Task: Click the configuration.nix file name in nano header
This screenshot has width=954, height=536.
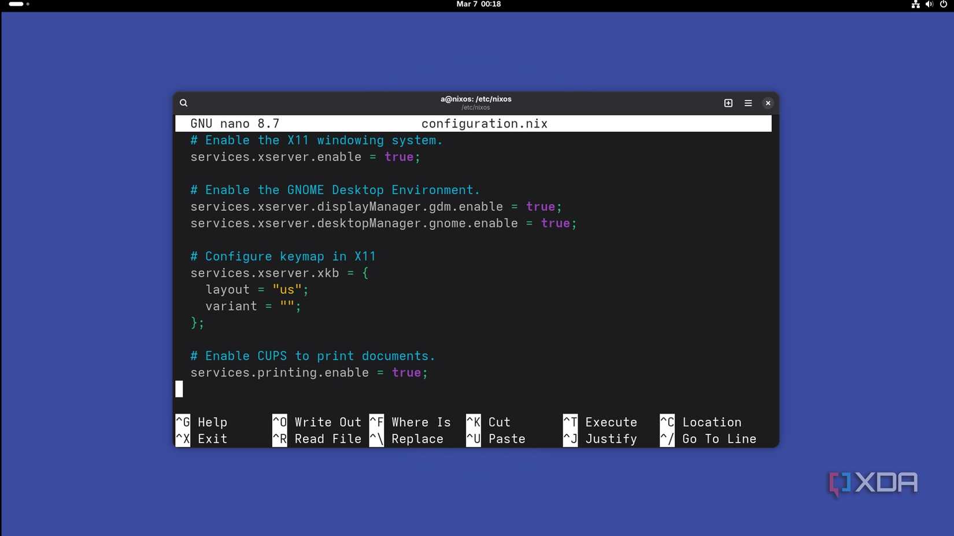Action: pyautogui.click(x=485, y=124)
